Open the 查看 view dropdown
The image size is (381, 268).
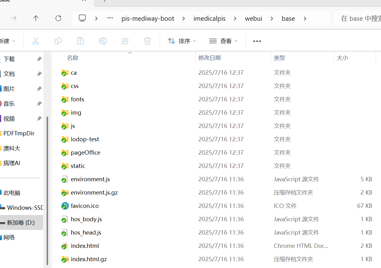[x=224, y=41]
